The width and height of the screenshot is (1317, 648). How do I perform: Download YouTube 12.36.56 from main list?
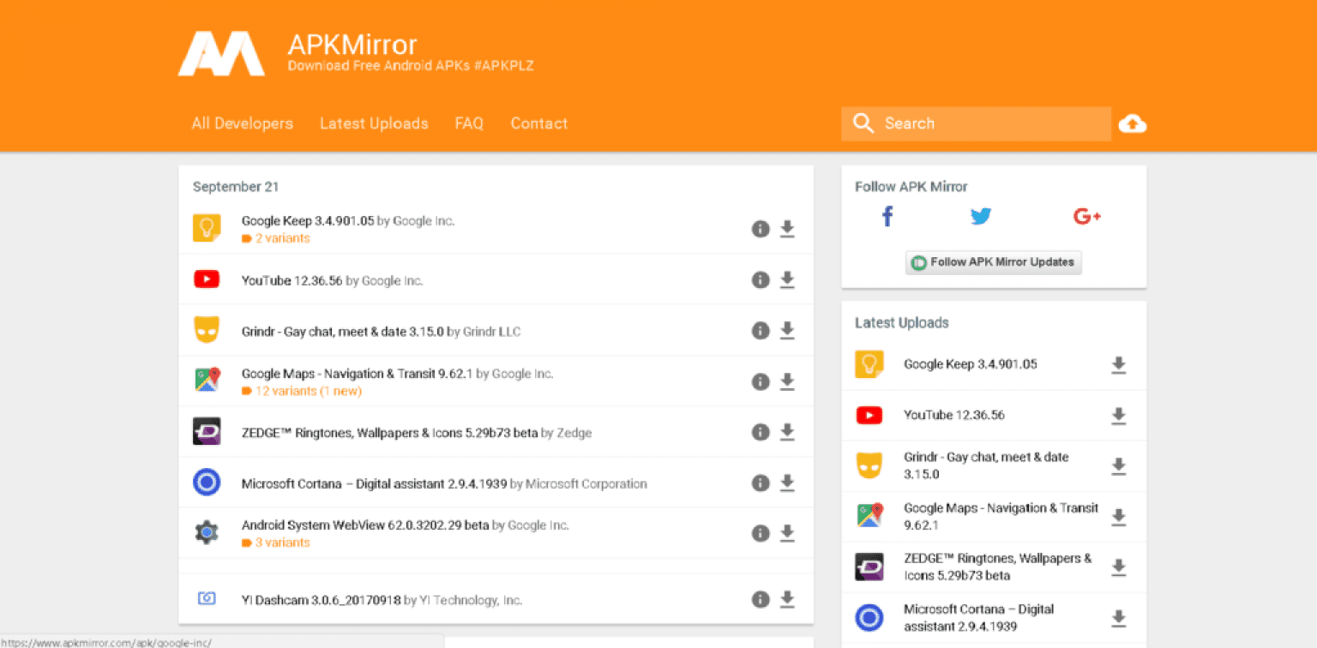coord(787,280)
